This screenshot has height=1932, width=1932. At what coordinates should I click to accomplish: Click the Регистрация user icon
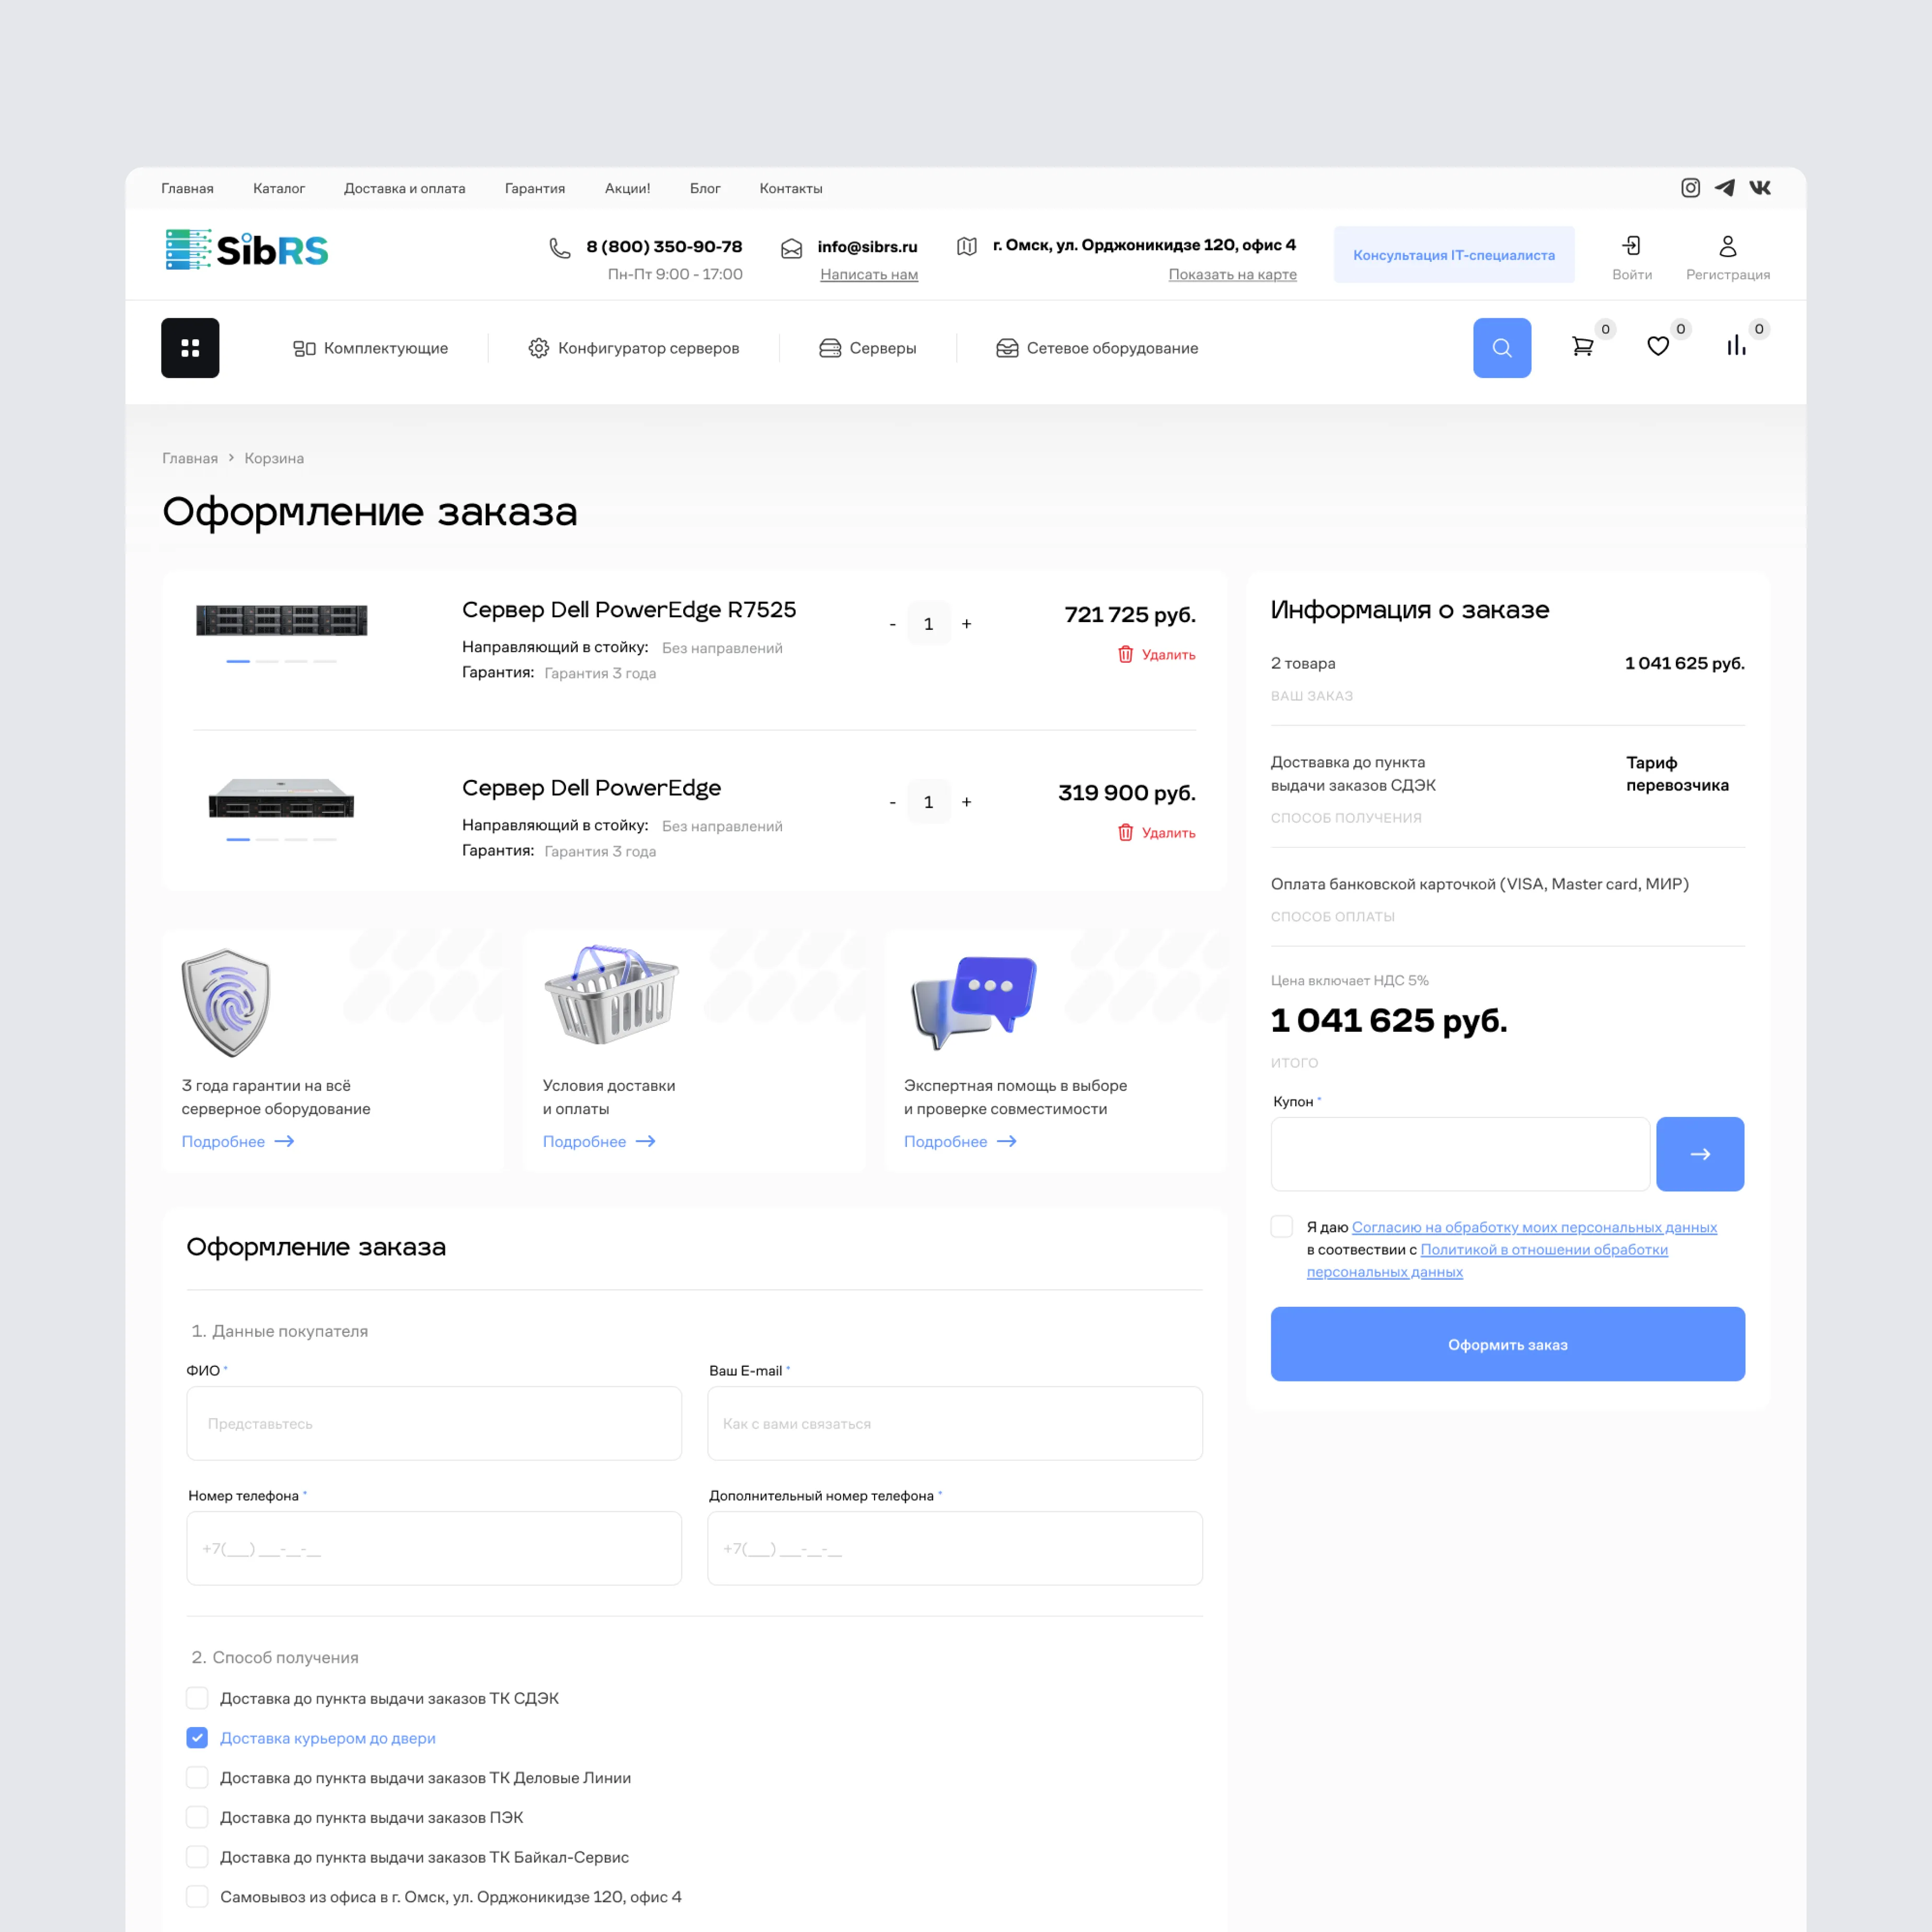point(1728,246)
